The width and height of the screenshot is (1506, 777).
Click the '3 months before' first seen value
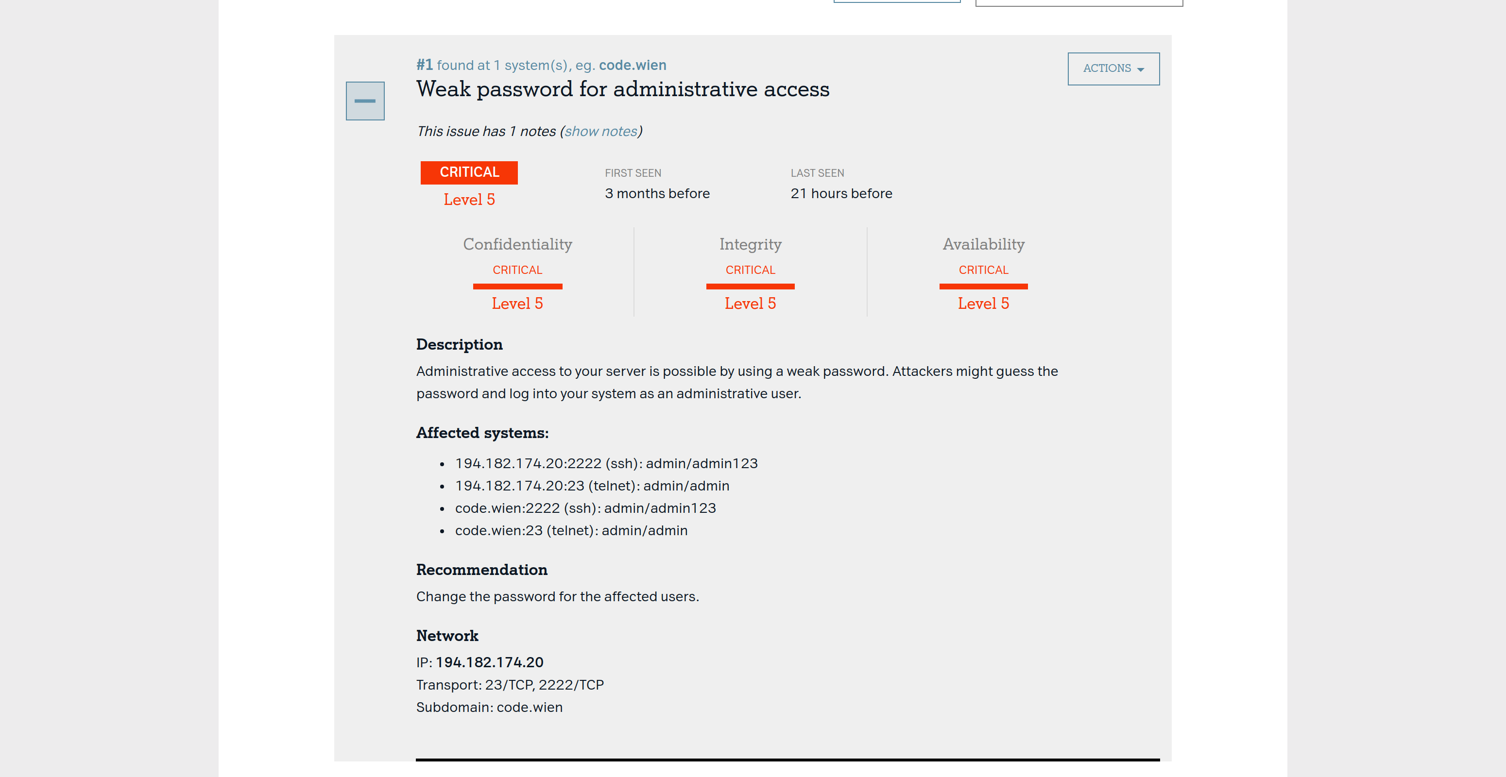(657, 193)
